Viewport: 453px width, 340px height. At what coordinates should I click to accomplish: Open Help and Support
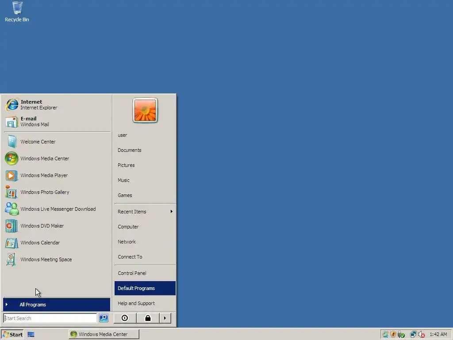pyautogui.click(x=145, y=303)
